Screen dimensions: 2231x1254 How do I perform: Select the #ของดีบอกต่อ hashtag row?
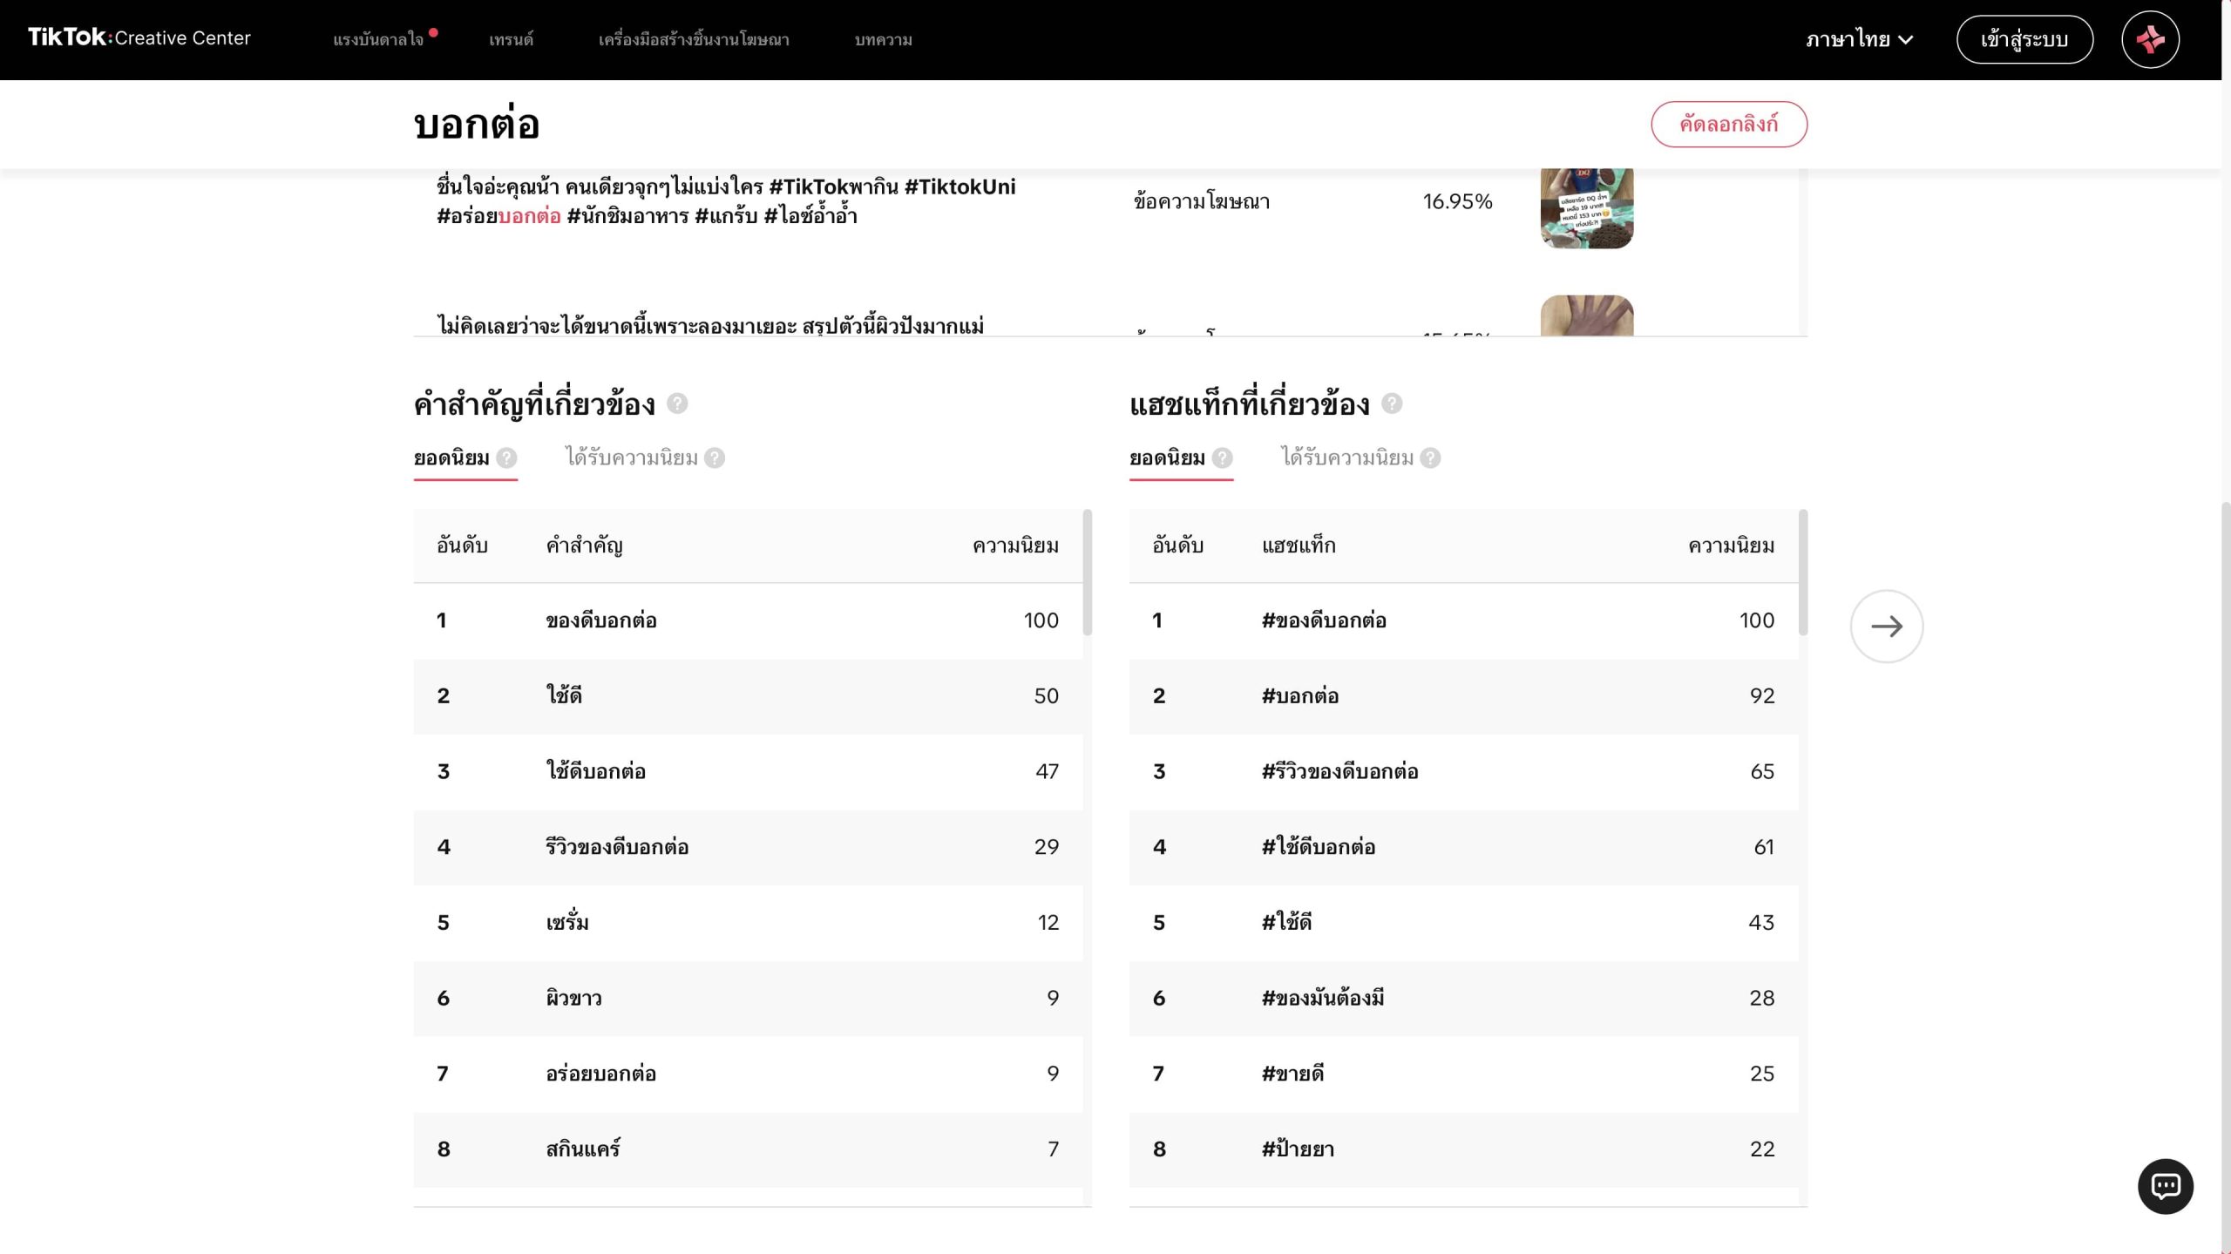coord(1462,620)
